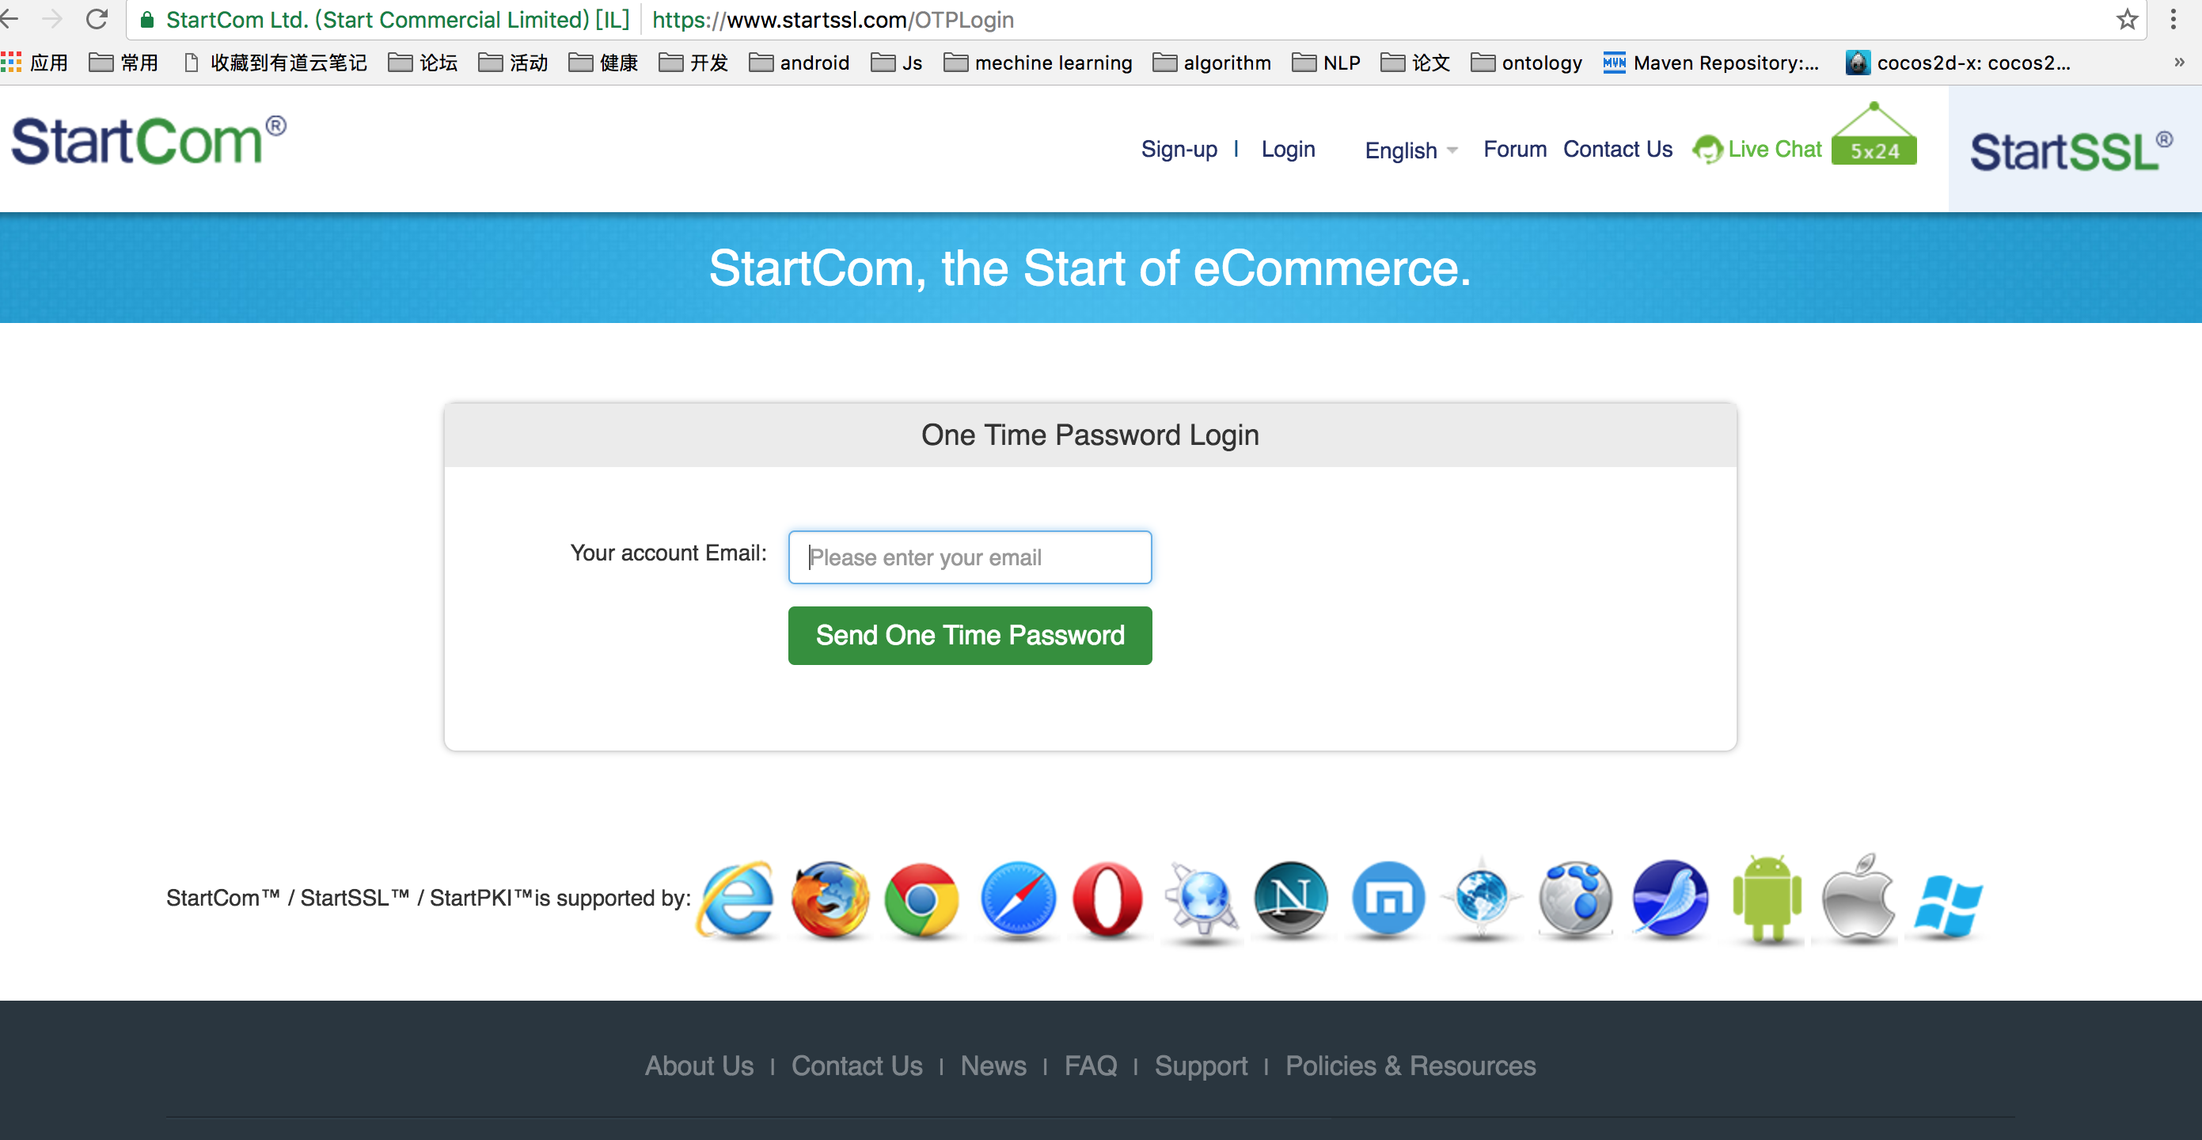Open the 收藏到有道云笔记 bookmark
Viewport: 2202px width, 1140px height.
(275, 63)
